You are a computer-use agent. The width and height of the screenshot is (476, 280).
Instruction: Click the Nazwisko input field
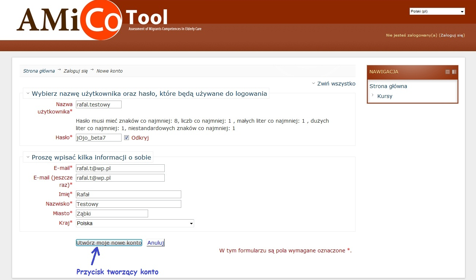128,204
